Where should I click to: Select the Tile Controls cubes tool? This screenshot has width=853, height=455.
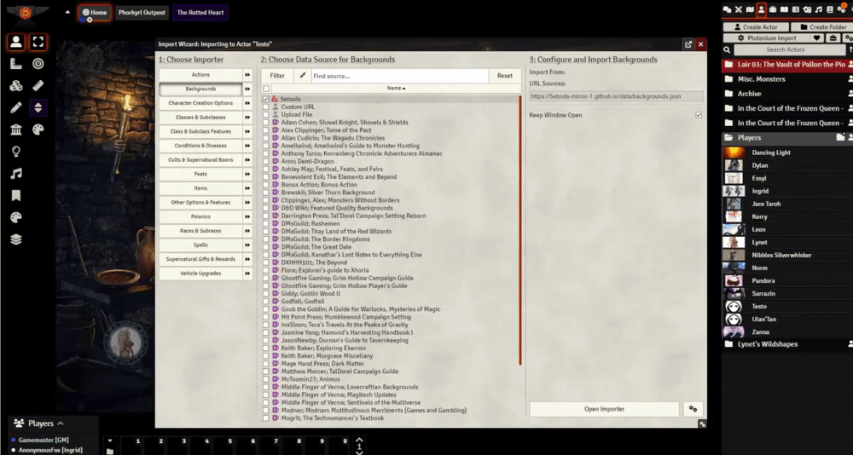[15, 86]
